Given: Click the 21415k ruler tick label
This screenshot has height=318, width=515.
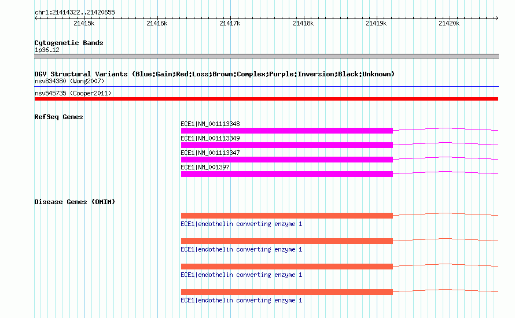Looking at the screenshot, I should [x=84, y=23].
